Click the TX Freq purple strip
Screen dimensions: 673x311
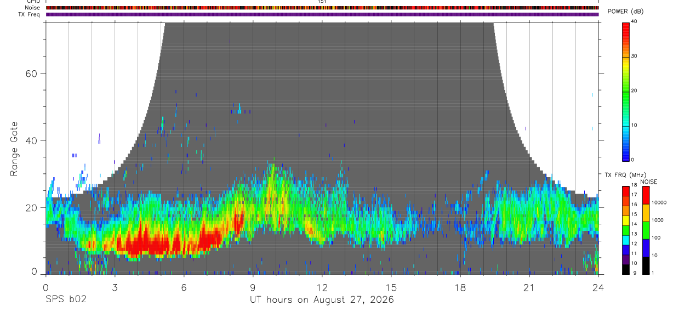tap(322, 14)
